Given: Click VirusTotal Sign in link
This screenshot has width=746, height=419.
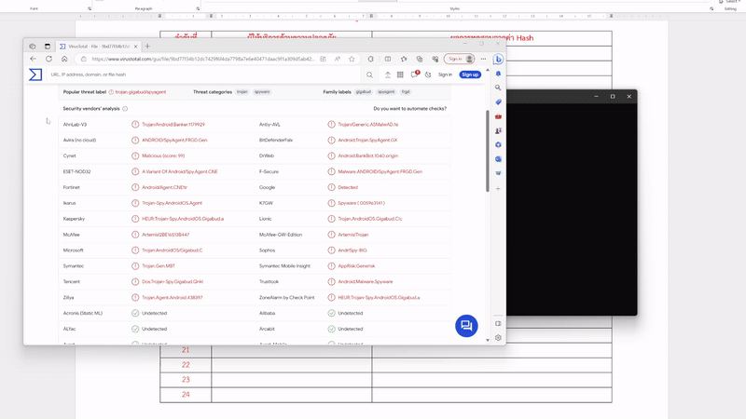Looking at the screenshot, I should tap(446, 74).
